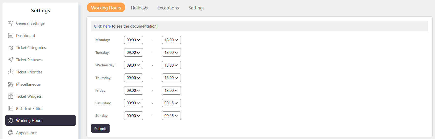
Task: Expand Saturday start time dropdown
Action: tap(133, 103)
